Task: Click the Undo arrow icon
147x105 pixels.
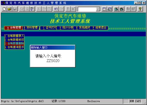Action: click(x=56, y=9)
